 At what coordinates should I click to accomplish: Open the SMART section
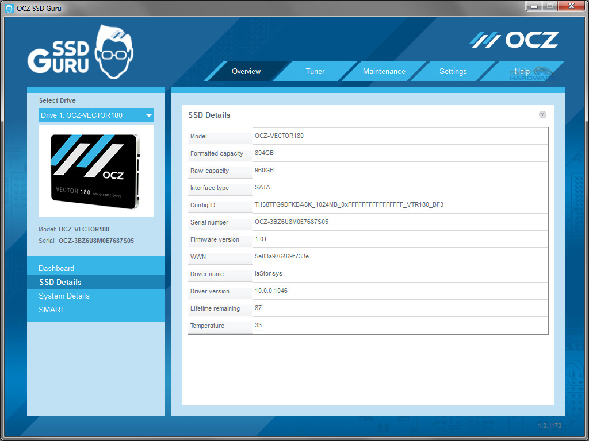(x=51, y=310)
